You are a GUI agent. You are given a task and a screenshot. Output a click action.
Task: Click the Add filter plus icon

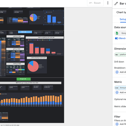coord(117,124)
